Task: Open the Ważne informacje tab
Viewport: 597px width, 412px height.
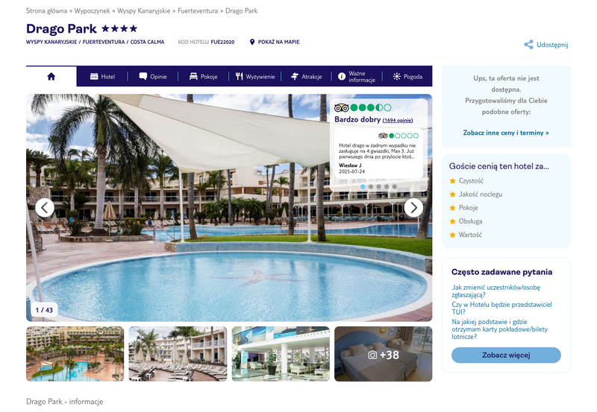Action: (357, 77)
